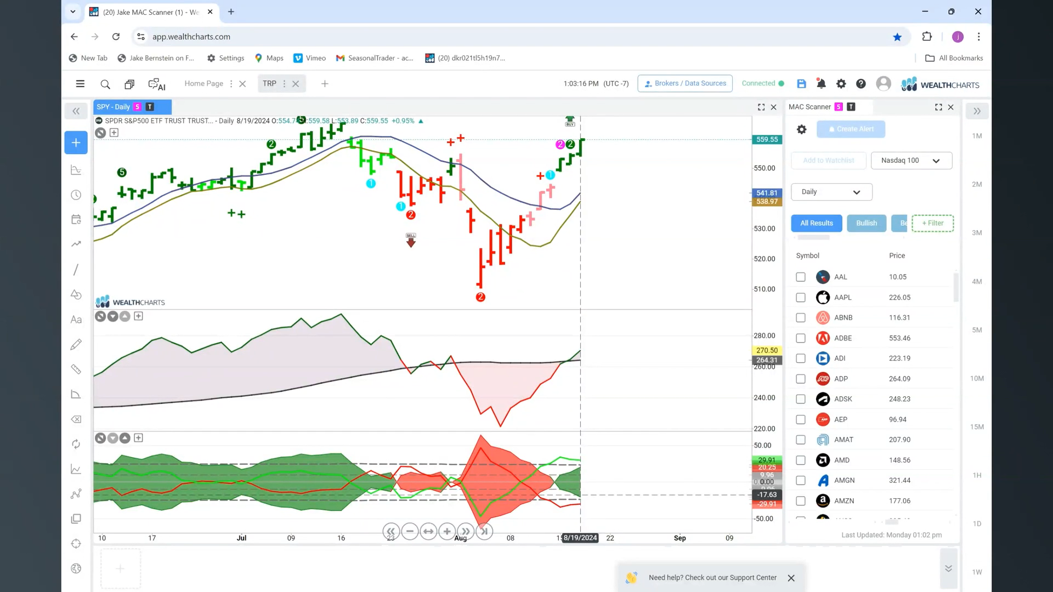Maximize the MAC Scanner panel

[x=938, y=107]
